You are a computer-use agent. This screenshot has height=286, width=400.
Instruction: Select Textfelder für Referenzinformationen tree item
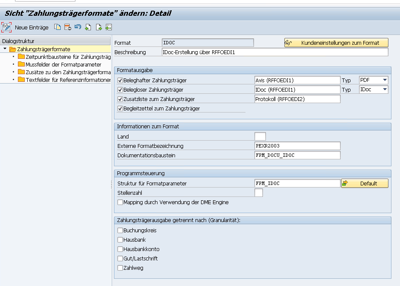pyautogui.click(x=68, y=80)
